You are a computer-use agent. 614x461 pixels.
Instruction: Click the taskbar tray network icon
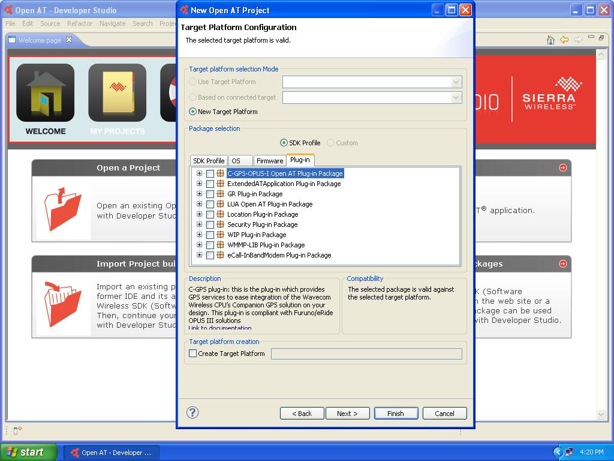coord(570,452)
